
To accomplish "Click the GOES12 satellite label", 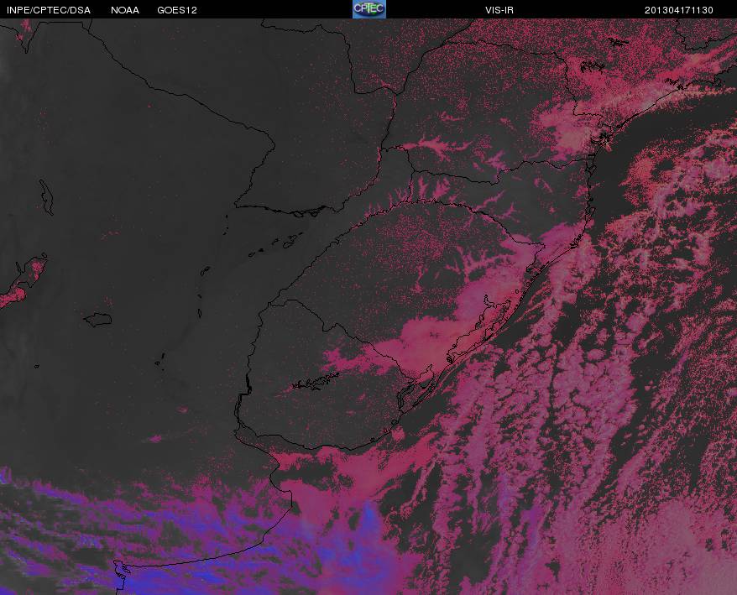I will 177,10.
